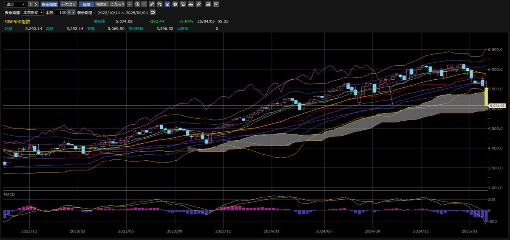510x240 pixels.
Task: Click the yellow price label 5,074.08 on axis
Action: click(497, 105)
